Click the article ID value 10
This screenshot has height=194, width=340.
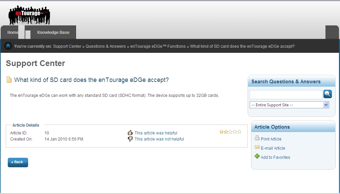pos(47,133)
